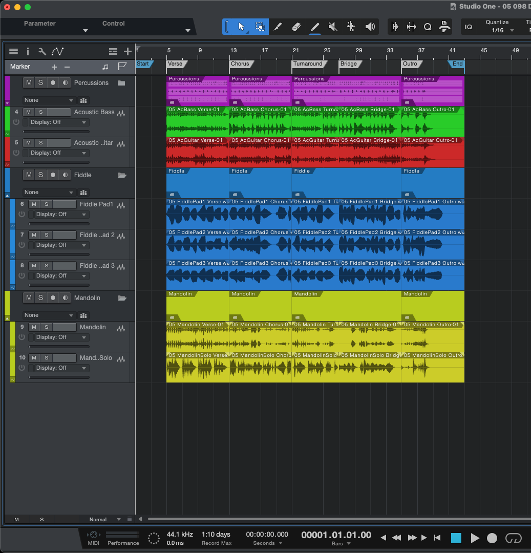Adjust Acoustic Bass volume slider
The width and height of the screenshot is (531, 553).
56,132
